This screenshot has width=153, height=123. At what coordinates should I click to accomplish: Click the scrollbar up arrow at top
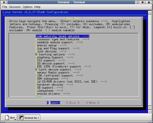click(x=150, y=13)
